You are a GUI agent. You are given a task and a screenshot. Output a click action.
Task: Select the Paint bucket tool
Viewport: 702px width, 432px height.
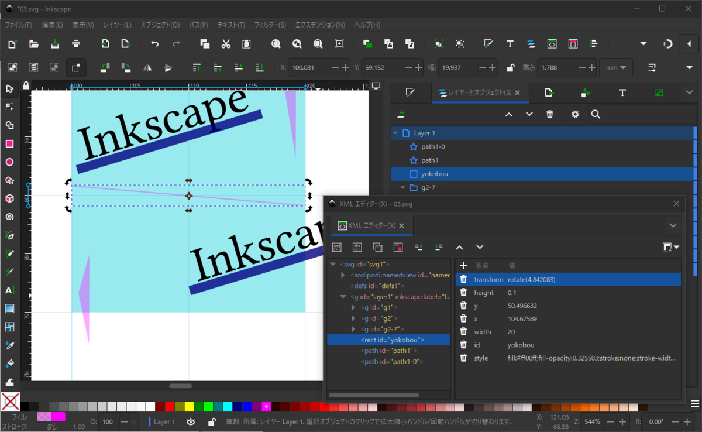pyautogui.click(x=9, y=363)
